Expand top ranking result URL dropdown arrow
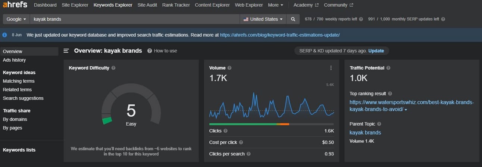482x167 pixels. coord(406,110)
